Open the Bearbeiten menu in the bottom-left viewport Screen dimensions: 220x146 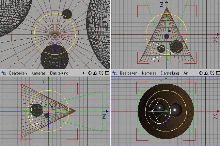click(x=18, y=73)
